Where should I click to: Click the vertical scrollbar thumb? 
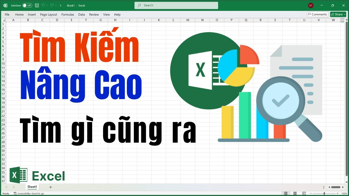(x=347, y=99)
